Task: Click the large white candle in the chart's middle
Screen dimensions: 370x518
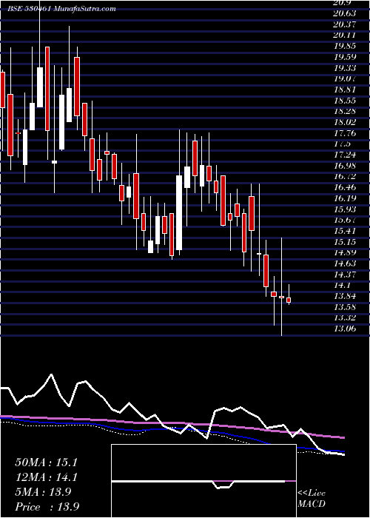Action: (x=179, y=213)
